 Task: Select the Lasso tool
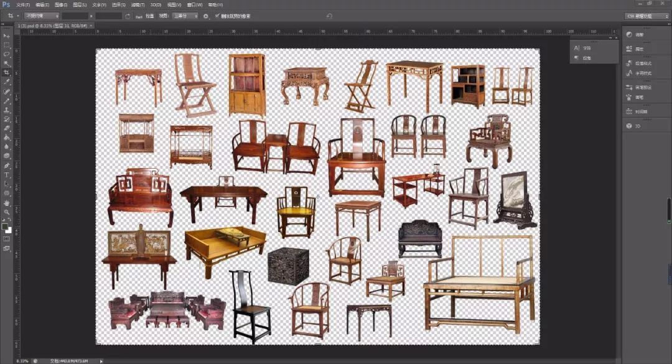click(x=7, y=54)
